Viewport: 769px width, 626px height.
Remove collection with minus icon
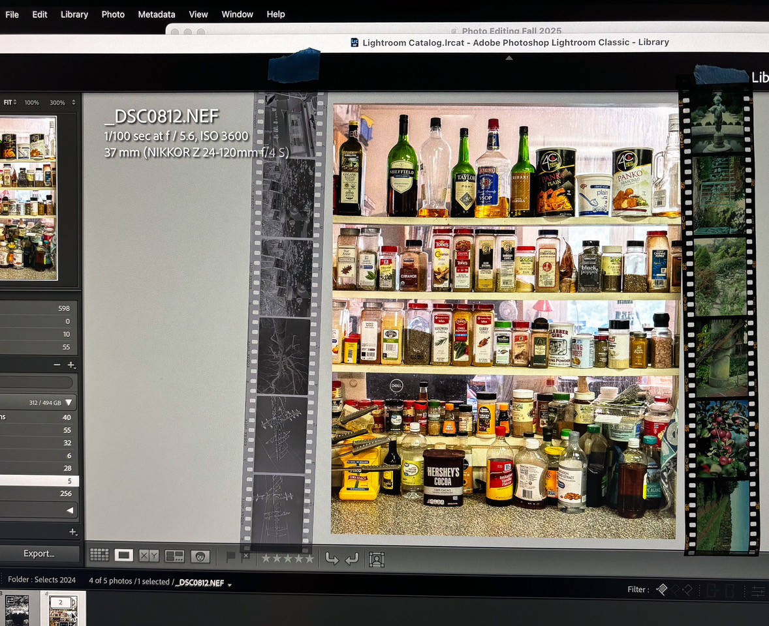(x=57, y=365)
